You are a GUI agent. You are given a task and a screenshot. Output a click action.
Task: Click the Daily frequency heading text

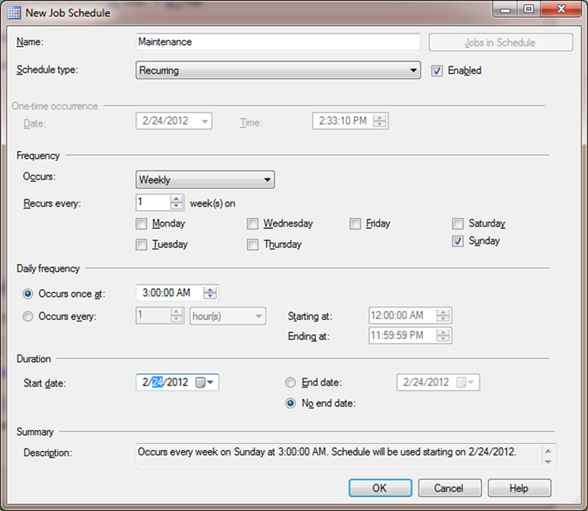click(48, 269)
